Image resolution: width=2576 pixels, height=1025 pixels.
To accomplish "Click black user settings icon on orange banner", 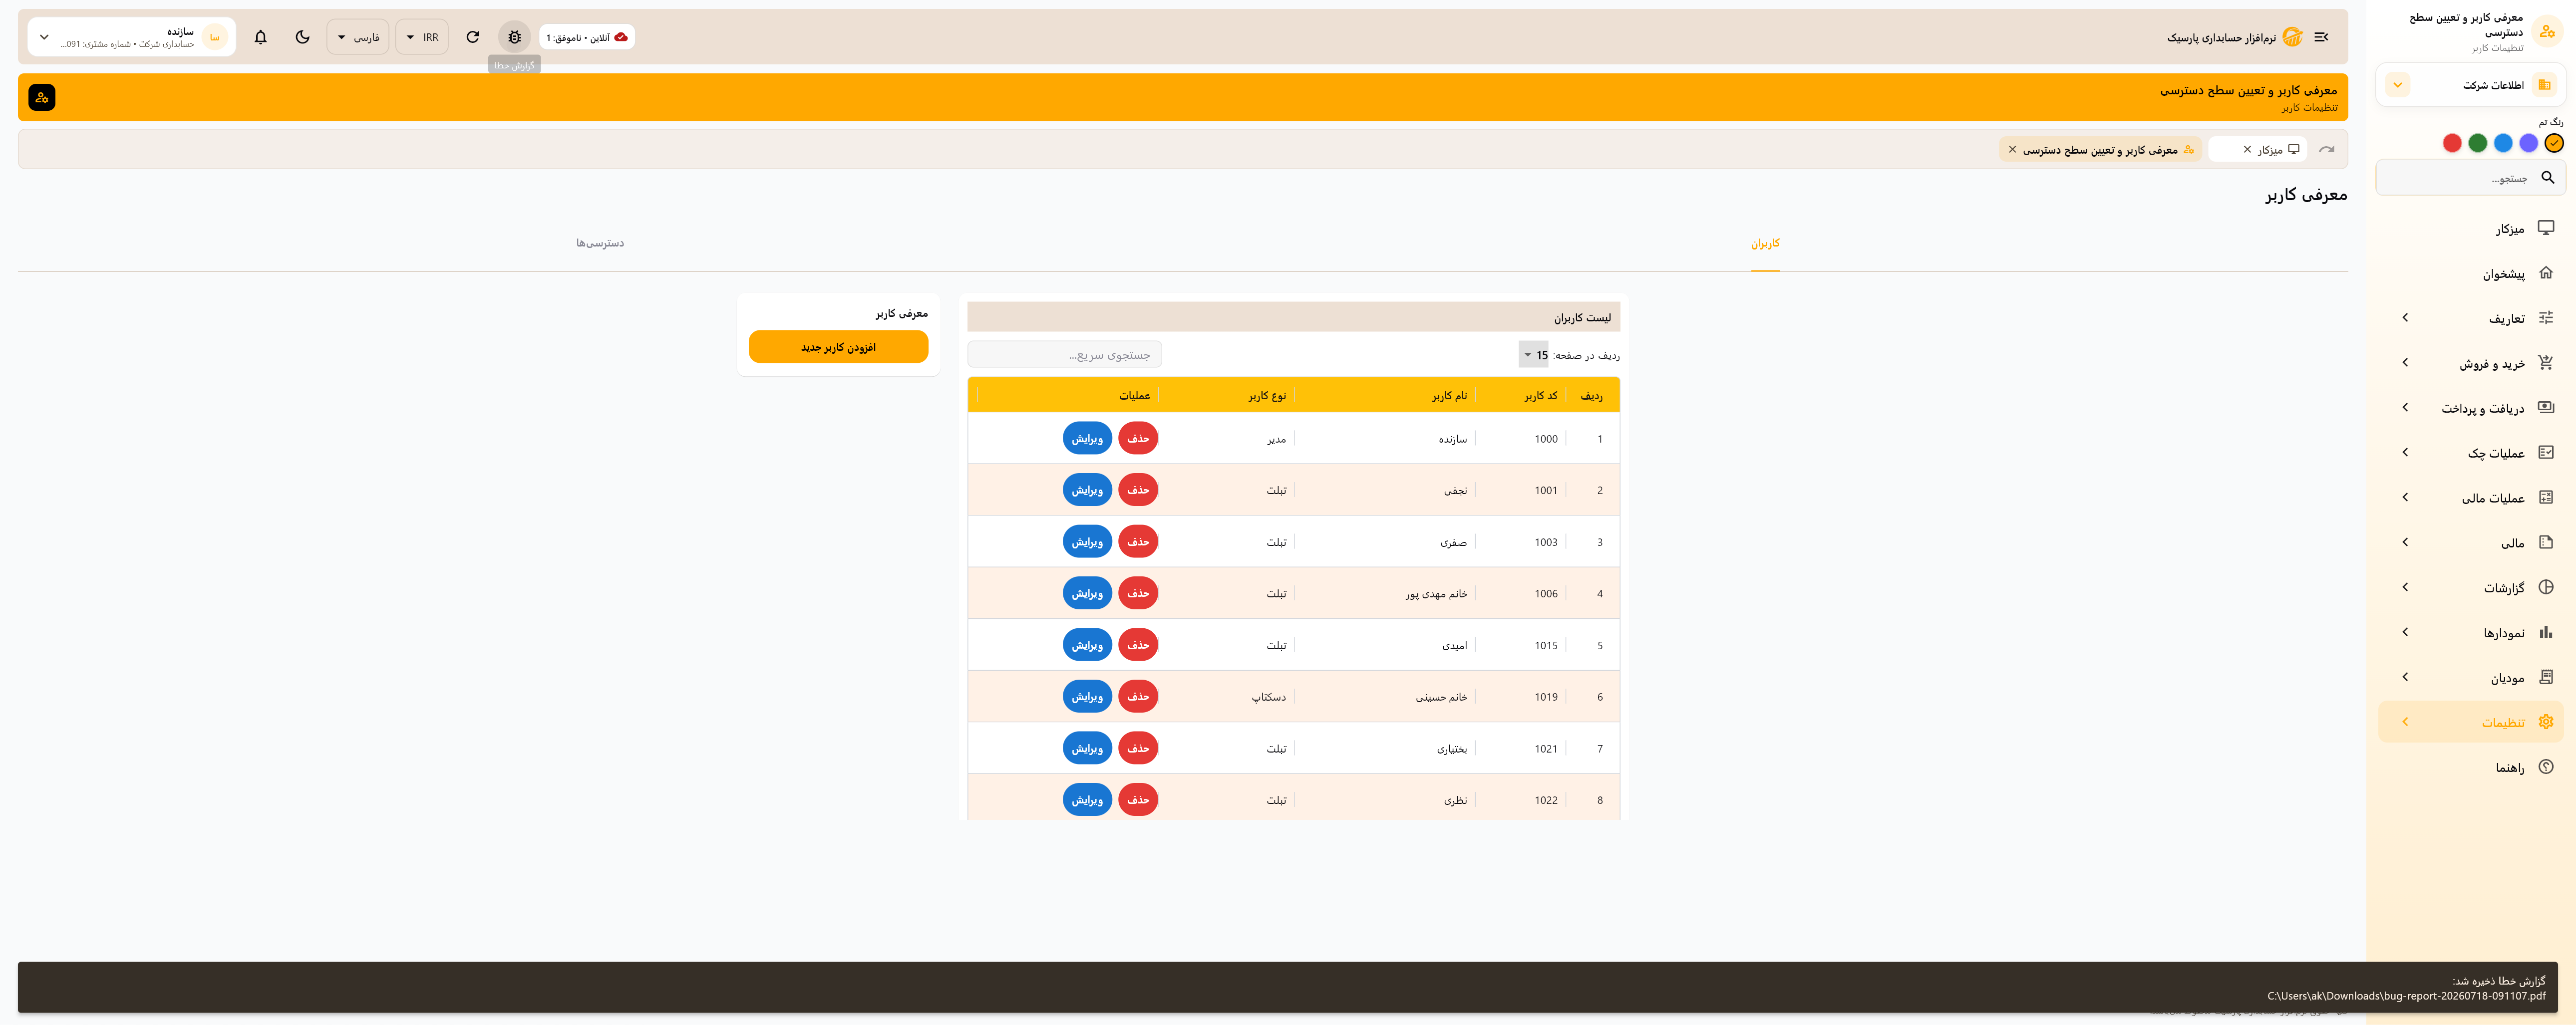I will tap(42, 97).
